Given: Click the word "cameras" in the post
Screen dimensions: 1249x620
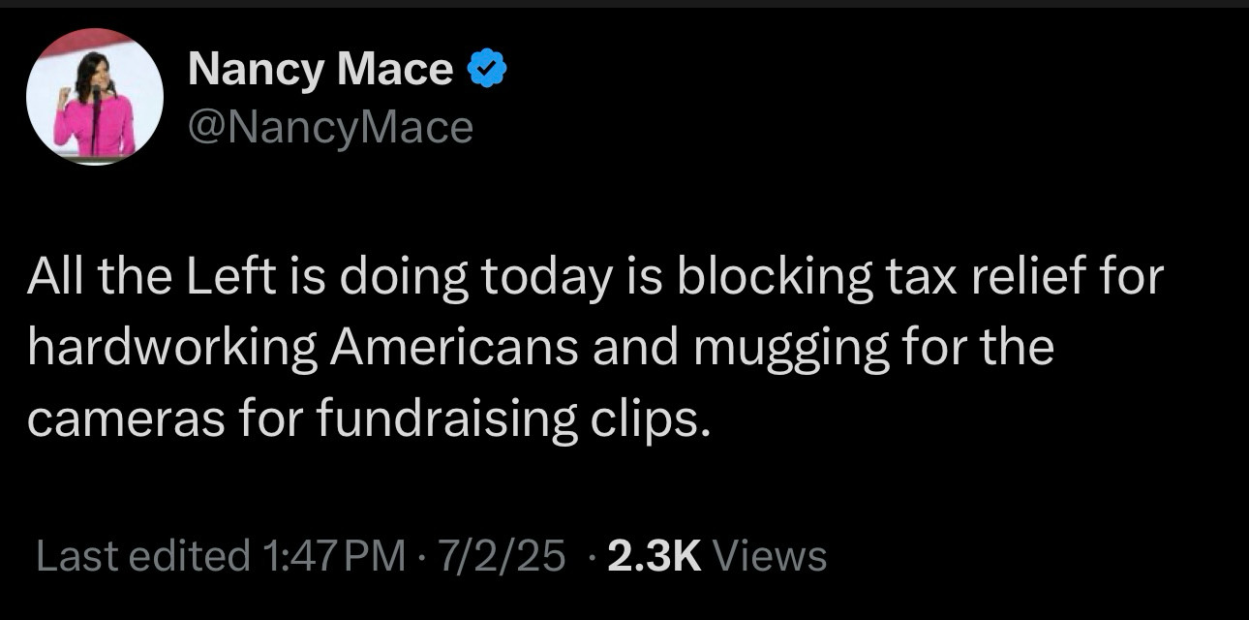Looking at the screenshot, I should (131, 420).
